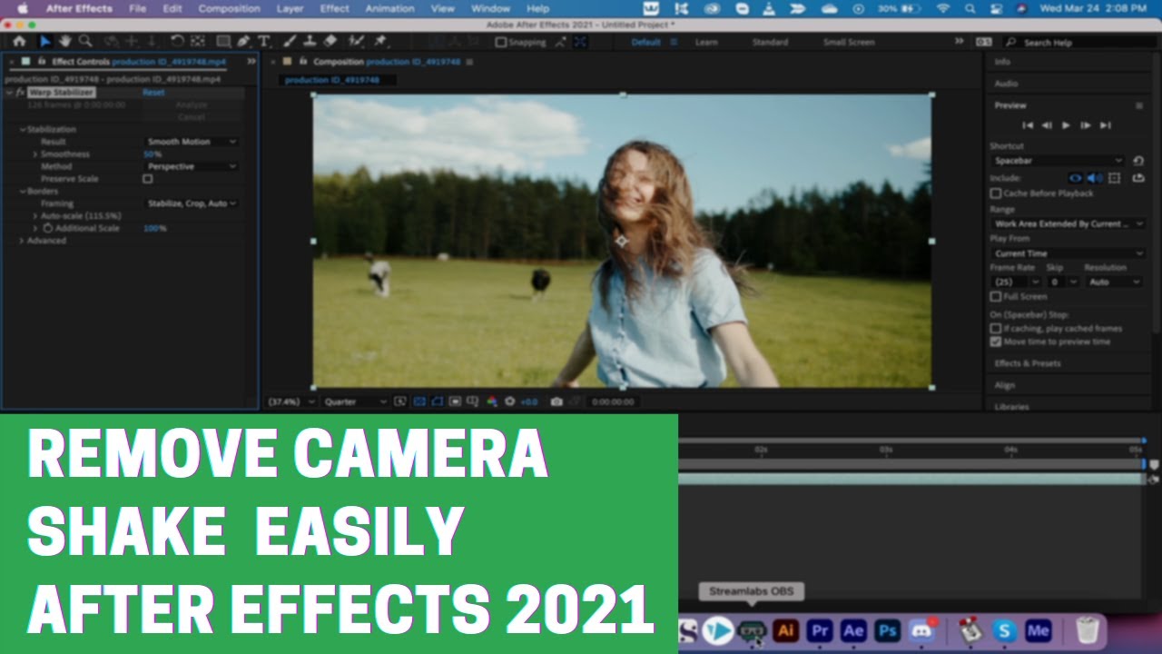Enable Cache Before Playback checkbox
This screenshot has width=1162, height=654.
click(x=996, y=193)
